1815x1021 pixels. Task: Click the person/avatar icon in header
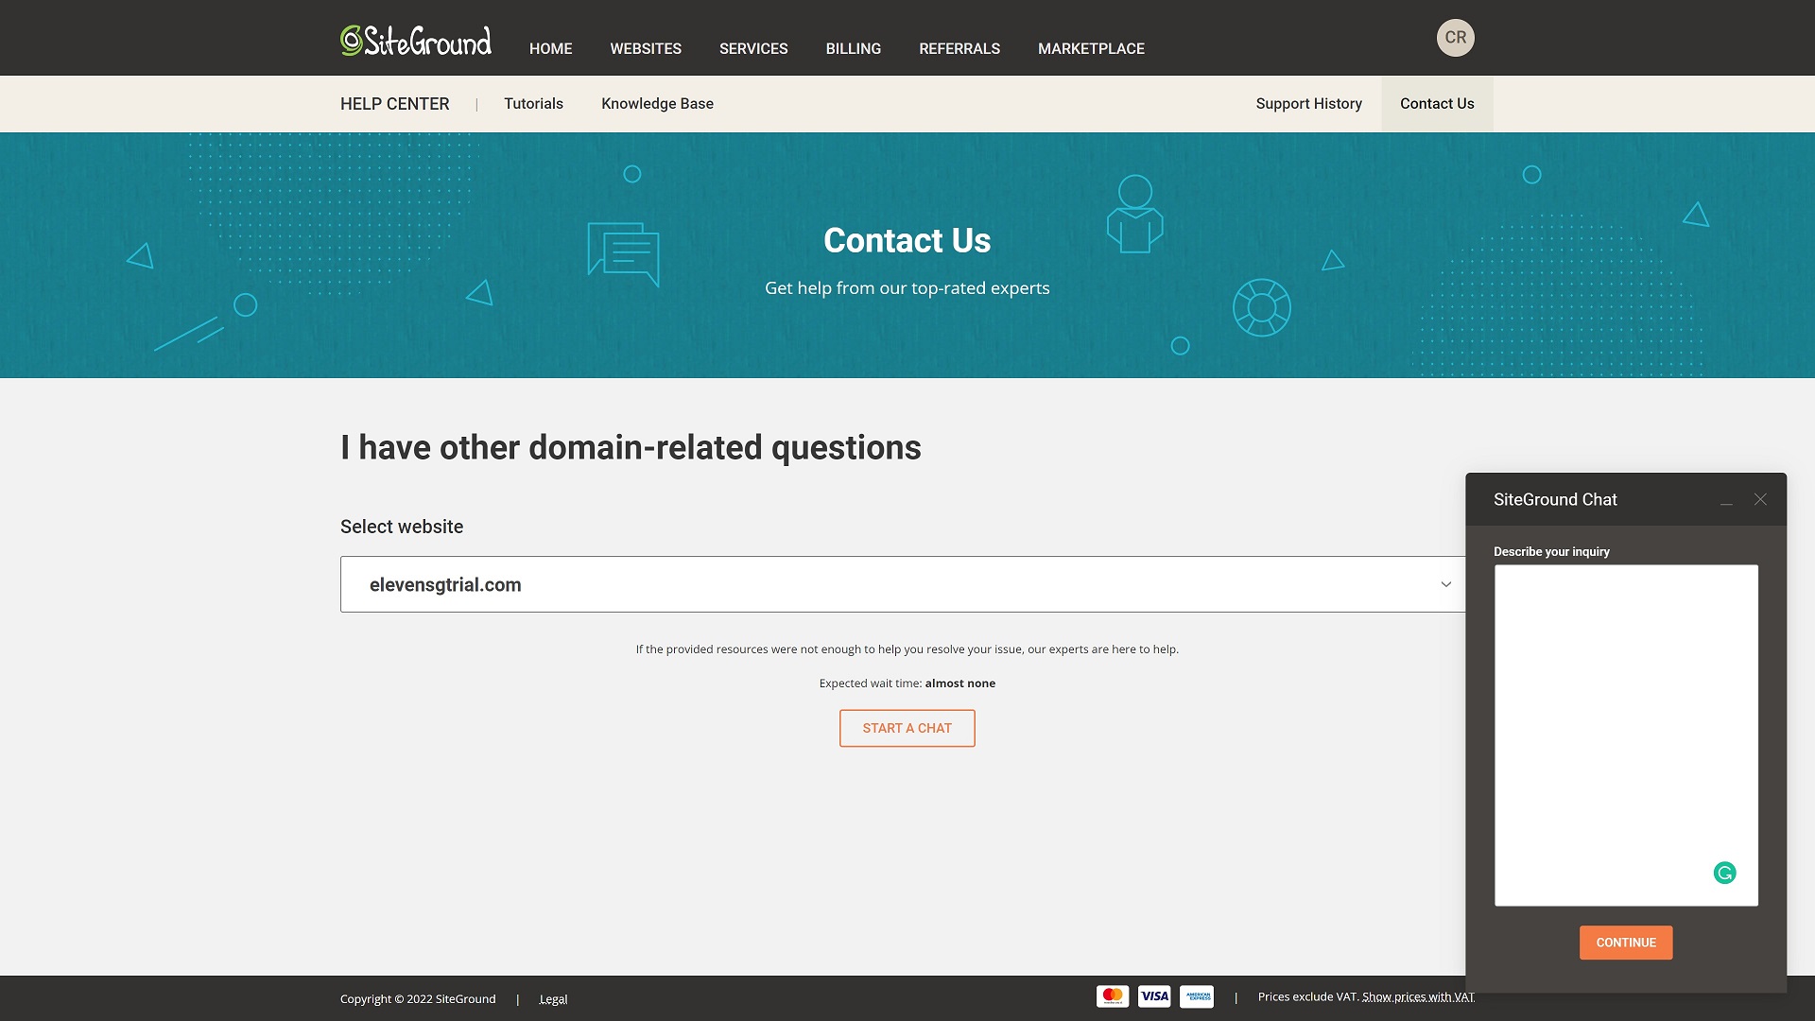(1455, 38)
